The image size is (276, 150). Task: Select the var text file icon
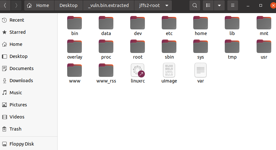pos(201,70)
